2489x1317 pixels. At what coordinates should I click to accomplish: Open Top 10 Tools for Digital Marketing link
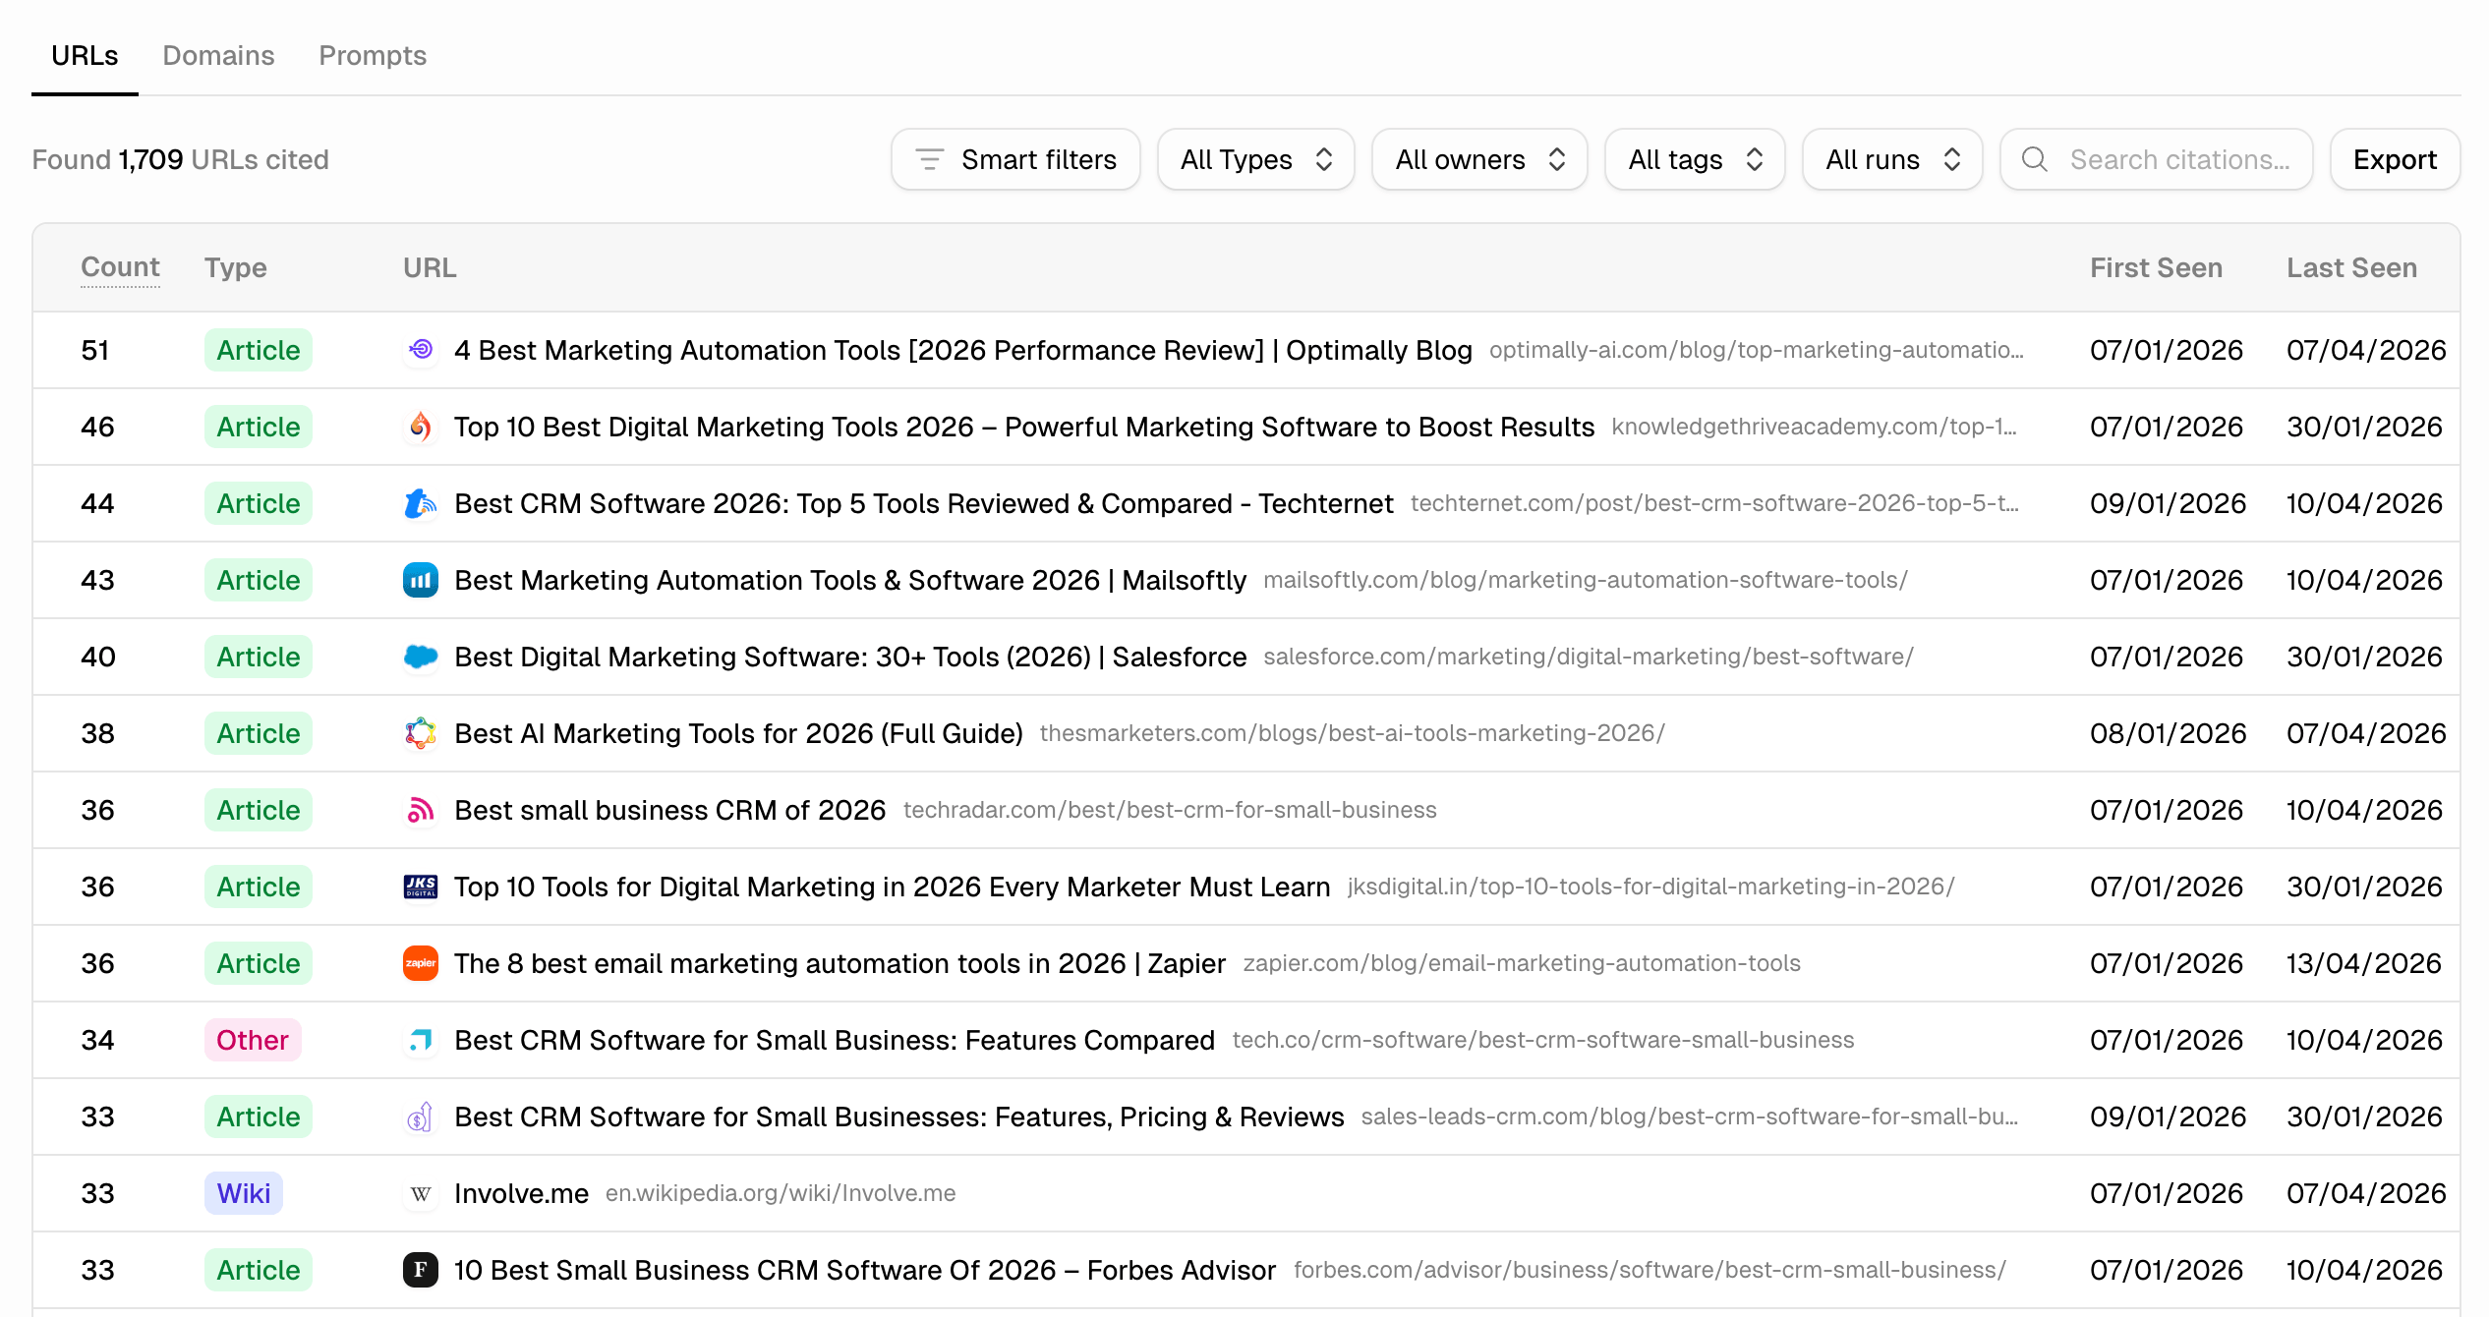pos(892,887)
